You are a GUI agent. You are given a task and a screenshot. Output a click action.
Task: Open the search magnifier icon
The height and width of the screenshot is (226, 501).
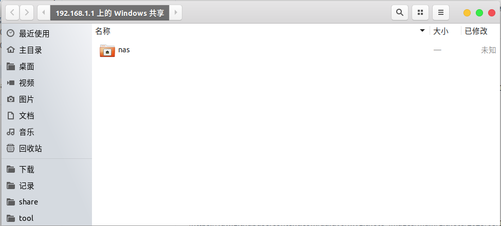399,12
